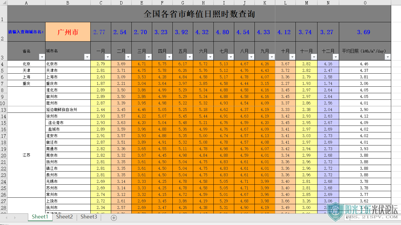Open the 八月 filter dropdown

tap(251, 57)
